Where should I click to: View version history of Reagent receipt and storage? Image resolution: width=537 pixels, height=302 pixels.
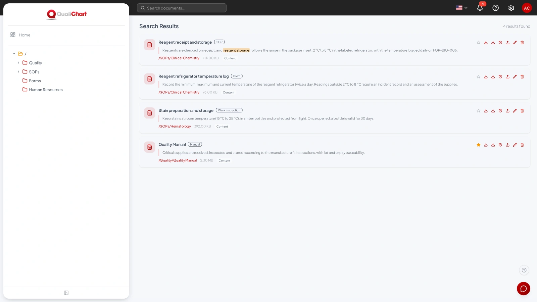click(x=500, y=43)
